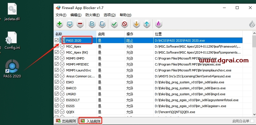Click the allow status icon beside ESKO
The image size is (256, 125).
[62, 82]
